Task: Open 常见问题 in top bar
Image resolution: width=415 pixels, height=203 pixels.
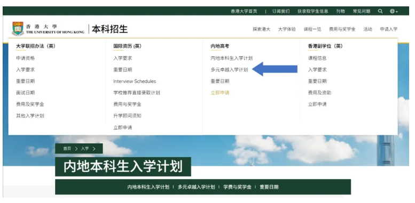Action: 362,11
